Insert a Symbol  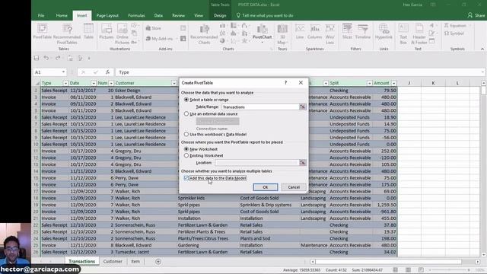454,33
